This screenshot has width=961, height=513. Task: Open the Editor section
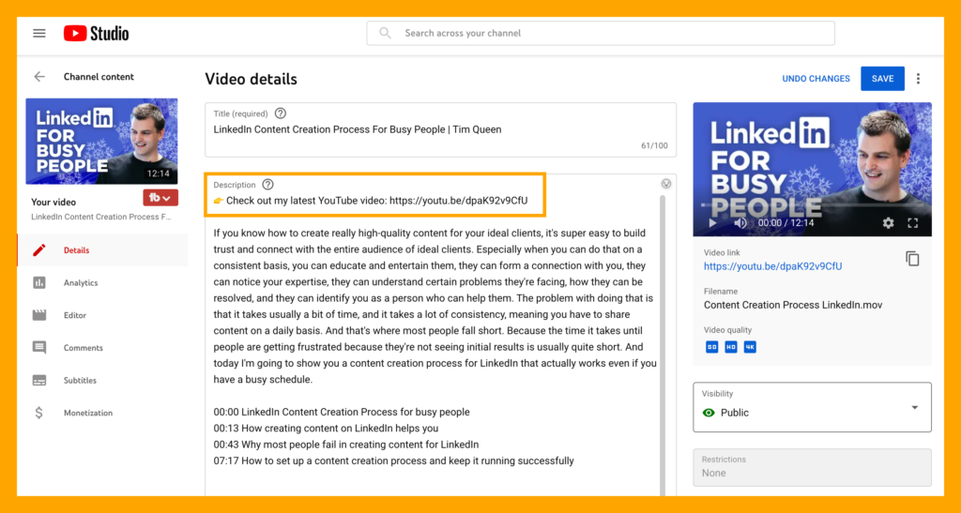(x=102, y=315)
